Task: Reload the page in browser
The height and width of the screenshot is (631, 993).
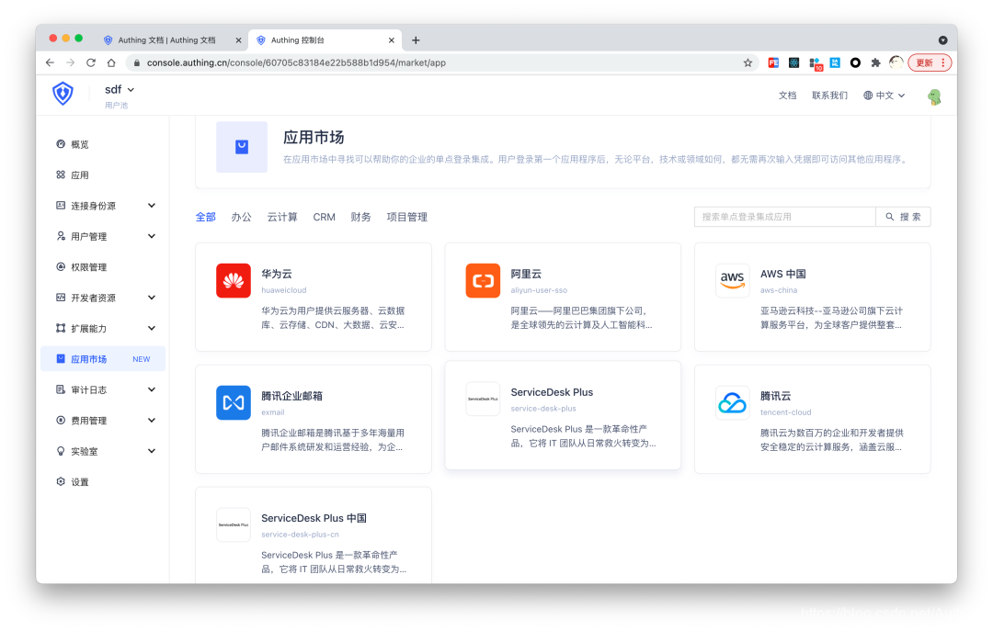Action: click(91, 62)
